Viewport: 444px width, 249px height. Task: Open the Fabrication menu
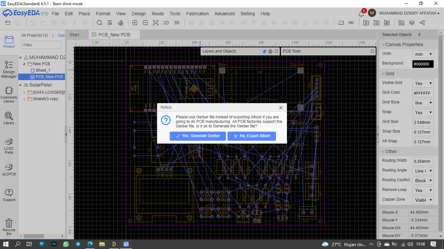click(197, 14)
